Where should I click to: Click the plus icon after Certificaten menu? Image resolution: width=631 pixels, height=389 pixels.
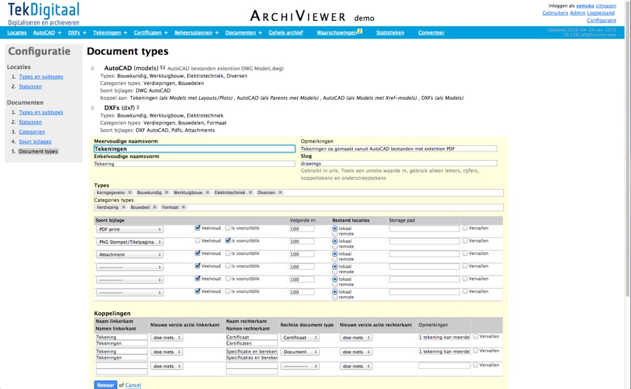pyautogui.click(x=166, y=33)
